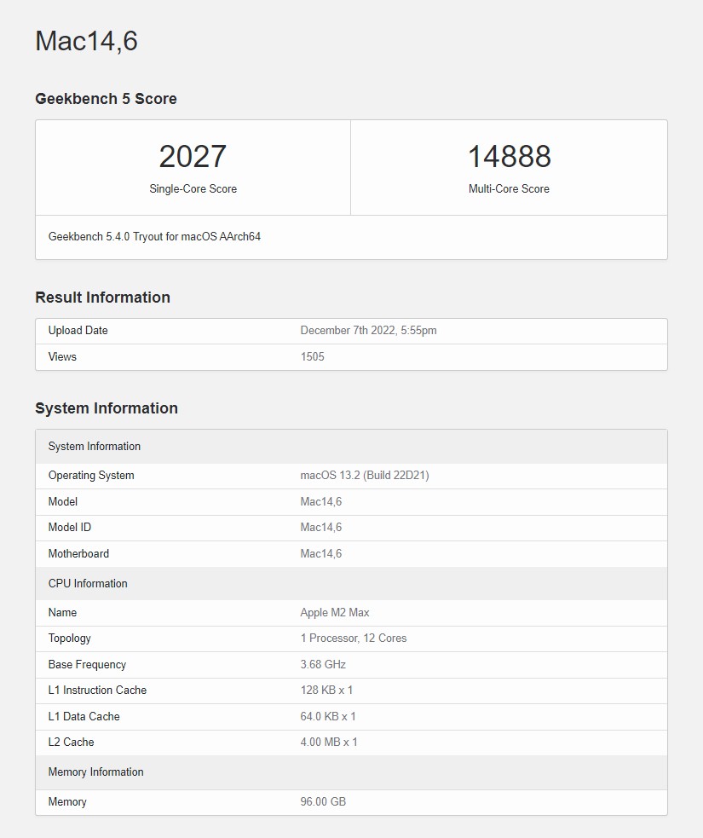Click the CPU Information table subheader
Viewport: 703px width, 838px height.
(x=88, y=584)
